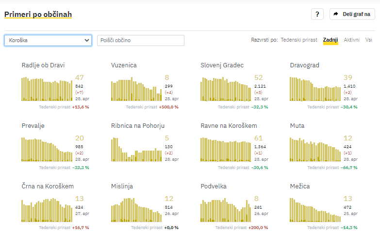
Task: Click the question mark help button
Action: click(317, 14)
